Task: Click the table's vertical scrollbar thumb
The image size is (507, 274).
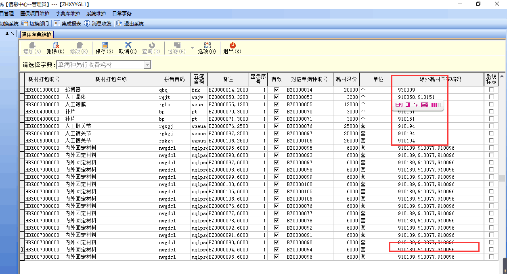Action: (502, 178)
